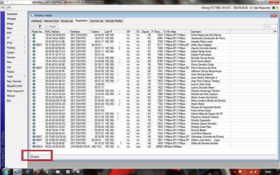Select registration icon for Wanderley Donizete de Oliveira row
This screenshot has height=175, width=280.
coord(34,136)
